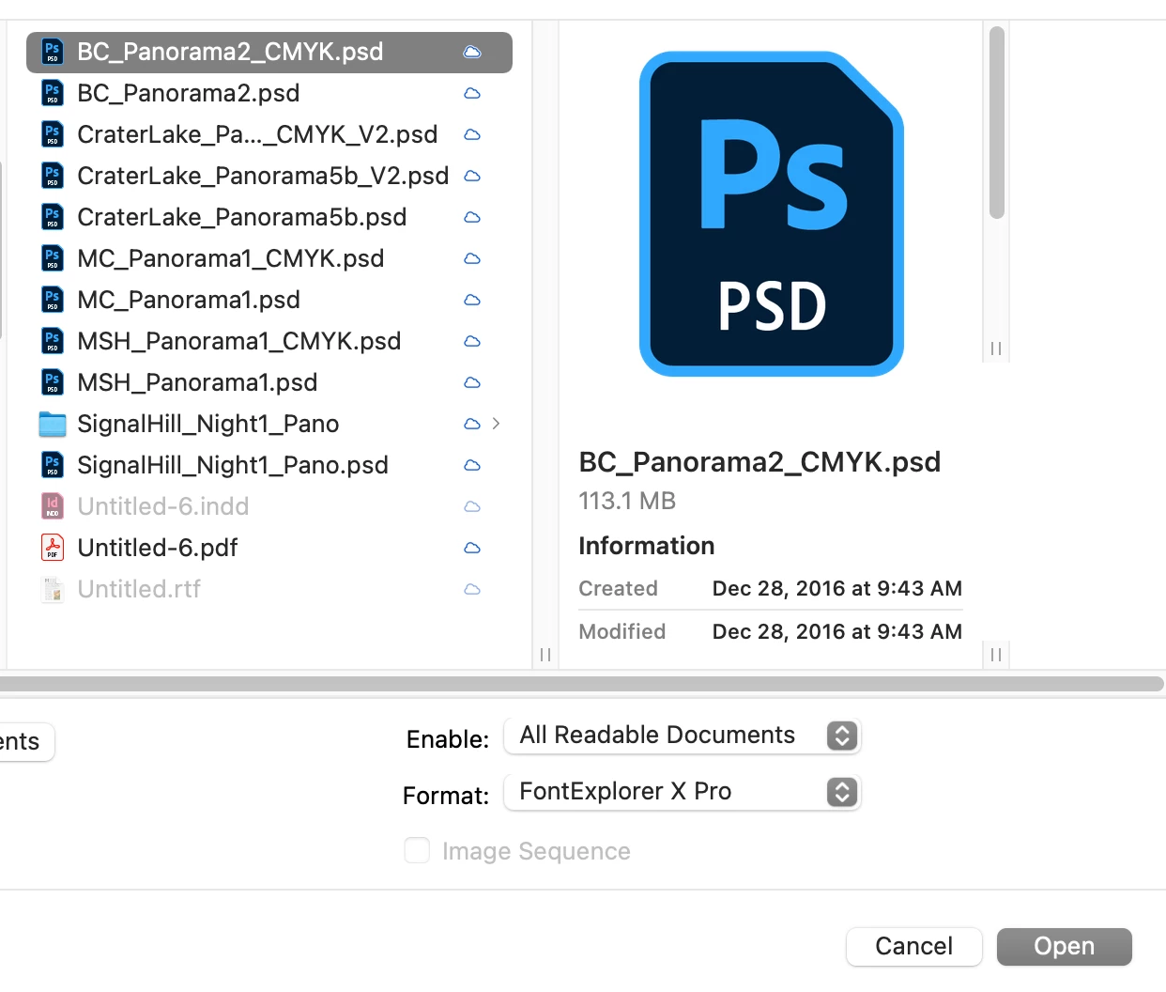Click the cloud icon next to CraterLake_Panorama5b.psd
Image resolution: width=1166 pixels, height=992 pixels.
pos(472,217)
